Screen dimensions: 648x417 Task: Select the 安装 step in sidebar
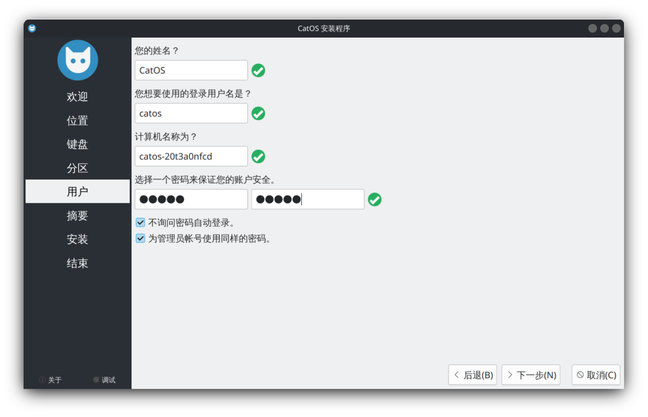(x=77, y=239)
